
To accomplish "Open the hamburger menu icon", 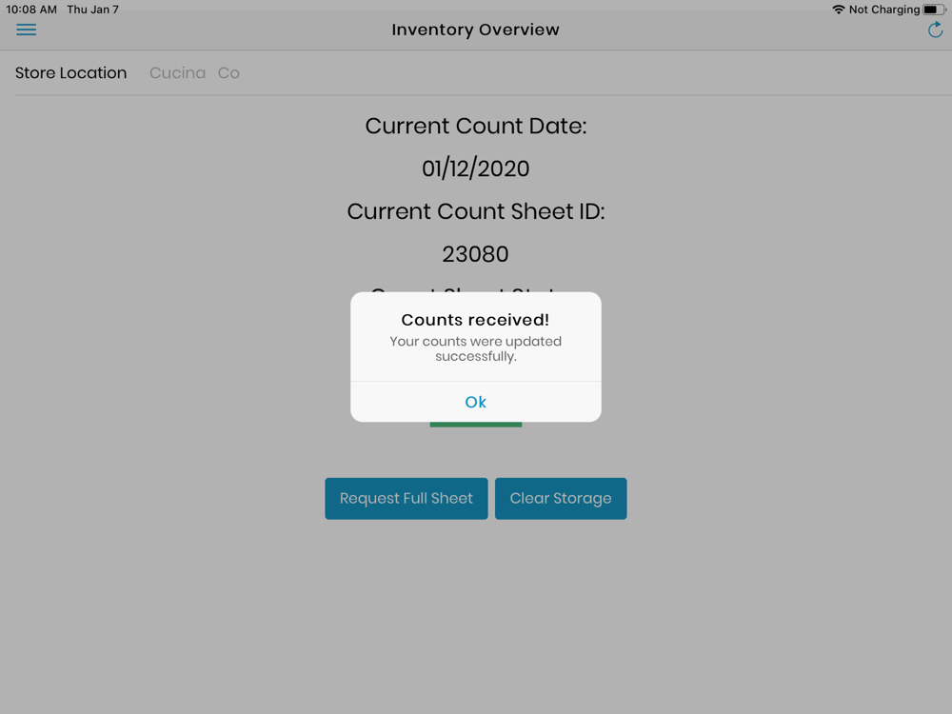I will [x=26, y=30].
